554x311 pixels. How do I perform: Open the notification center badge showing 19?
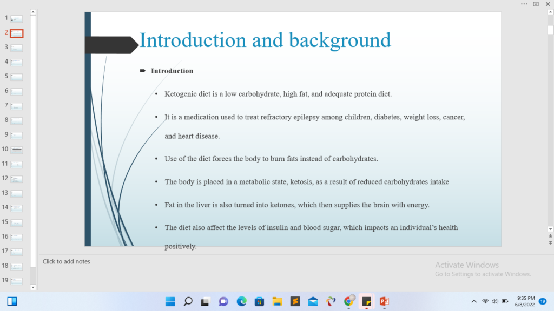pos(543,301)
